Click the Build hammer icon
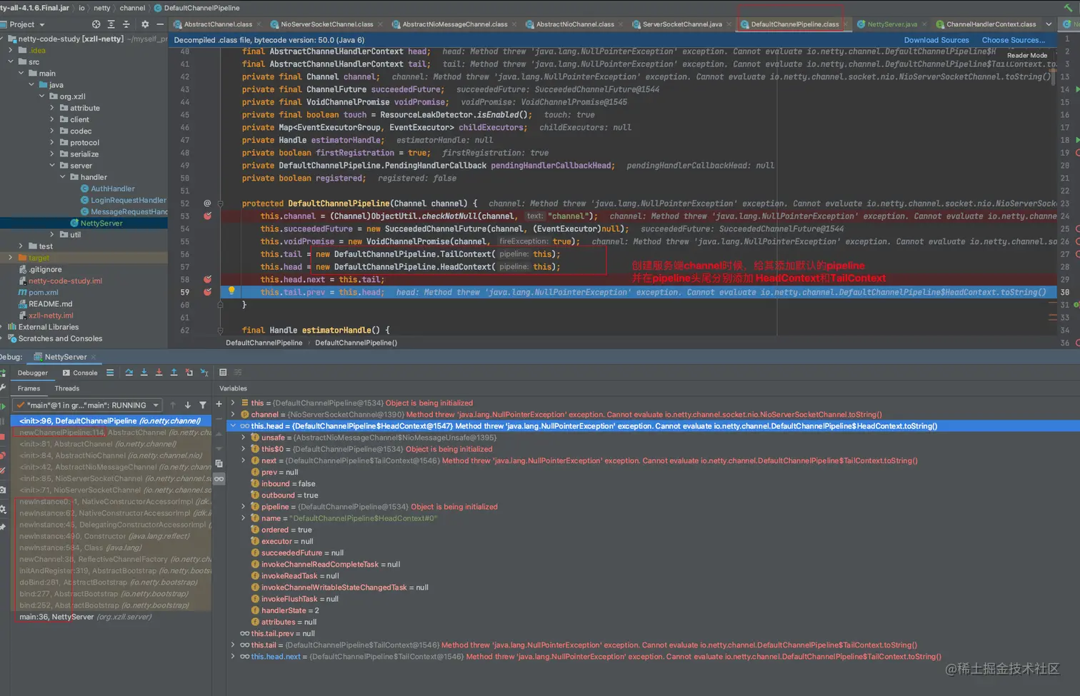Viewport: 1080px width, 696px height. [1068, 8]
